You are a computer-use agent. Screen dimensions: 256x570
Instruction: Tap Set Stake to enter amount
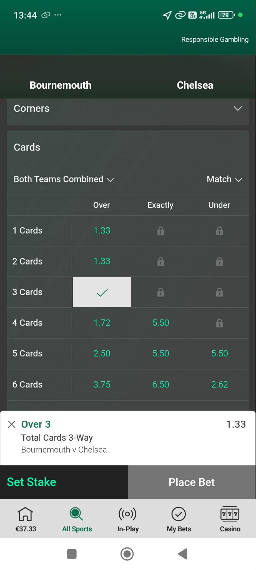tap(32, 482)
